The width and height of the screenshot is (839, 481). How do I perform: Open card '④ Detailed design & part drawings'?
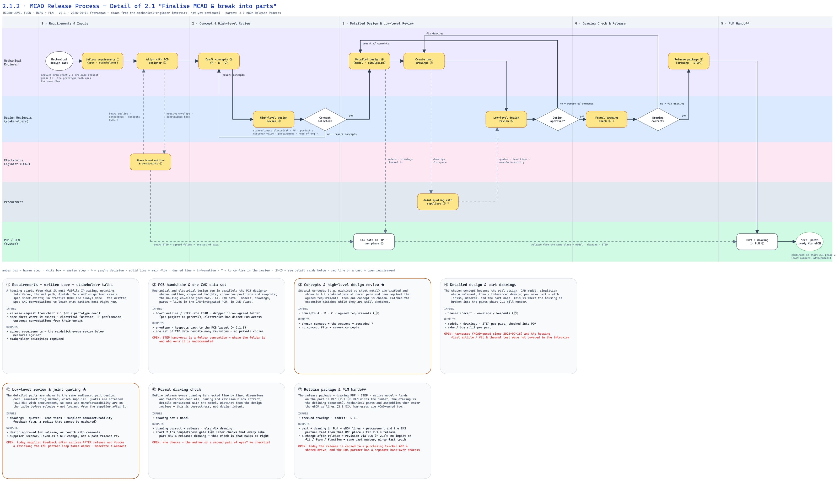point(509,326)
